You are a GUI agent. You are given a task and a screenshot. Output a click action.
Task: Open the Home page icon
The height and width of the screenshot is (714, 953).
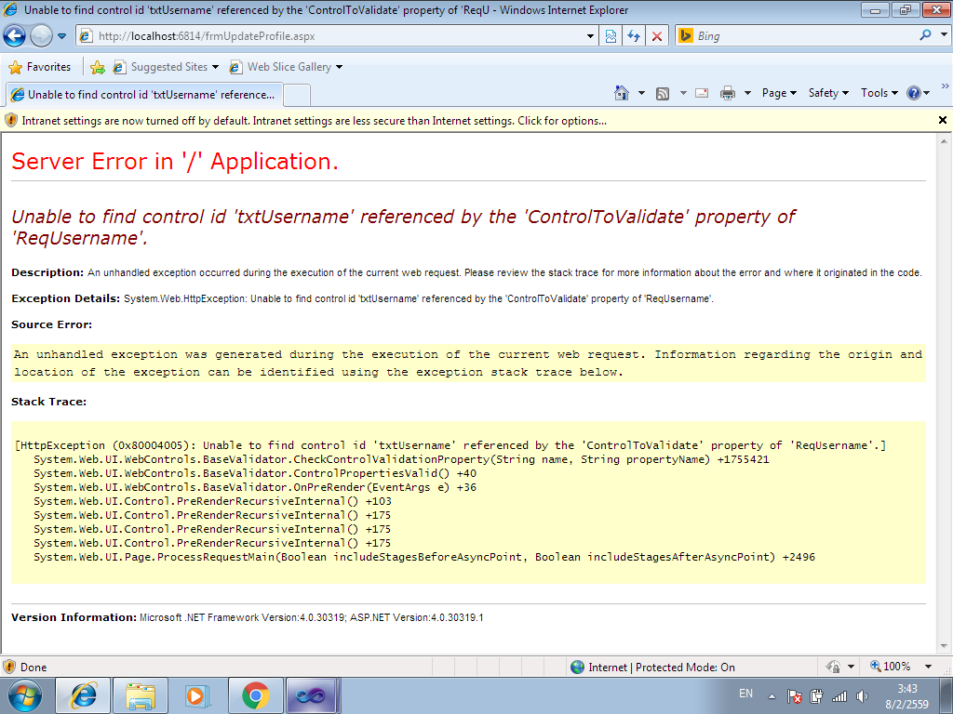(x=622, y=93)
